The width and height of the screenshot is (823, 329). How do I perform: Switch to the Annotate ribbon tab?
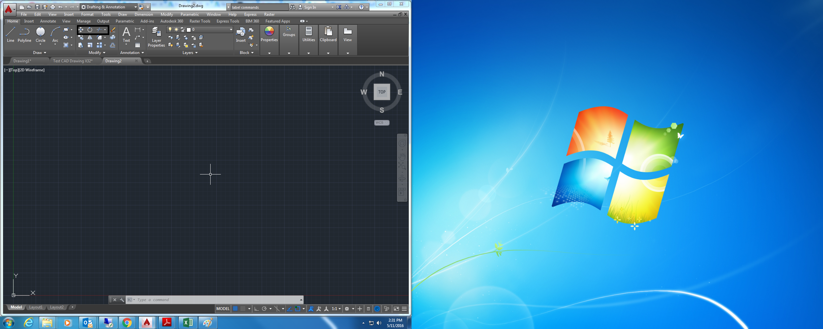(48, 21)
